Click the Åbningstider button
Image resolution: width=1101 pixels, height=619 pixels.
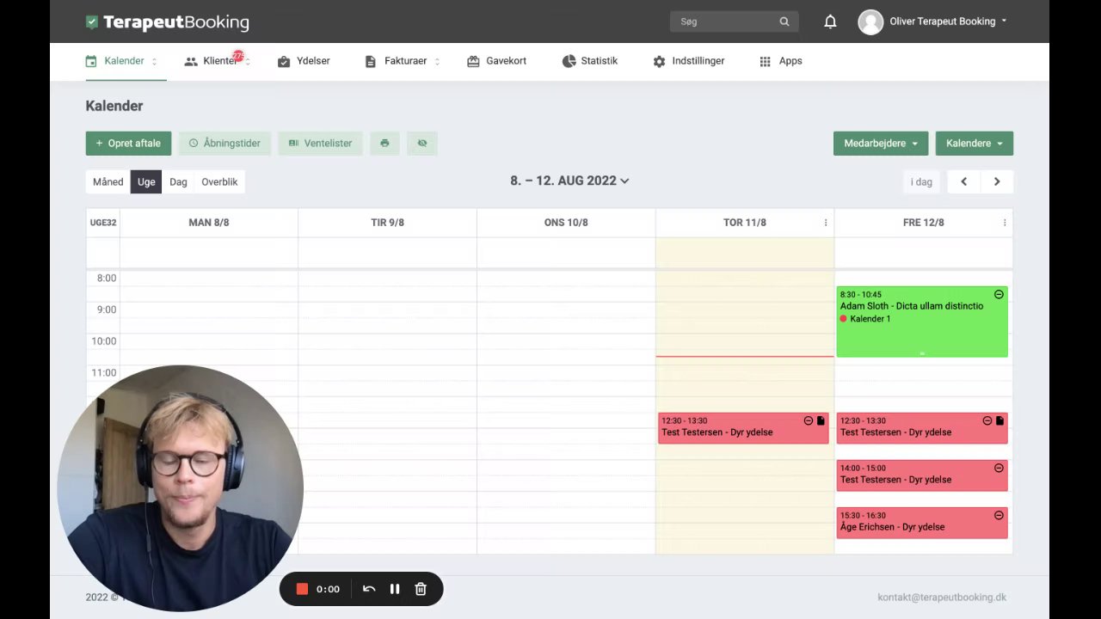[x=225, y=144]
